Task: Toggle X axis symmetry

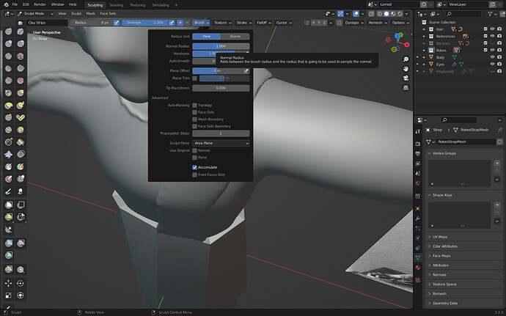Action: coord(313,23)
